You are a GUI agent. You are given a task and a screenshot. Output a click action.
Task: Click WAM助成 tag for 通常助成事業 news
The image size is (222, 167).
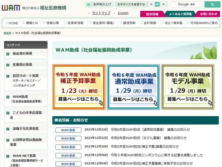pyautogui.click(x=68, y=130)
